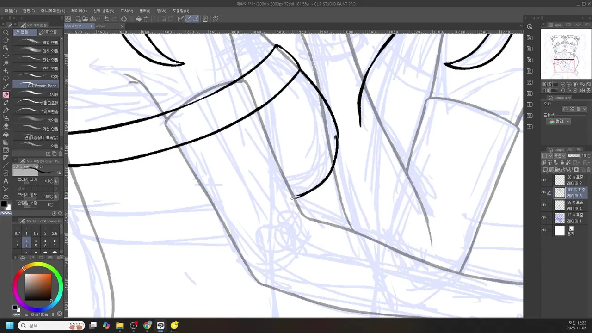Hide layer 레이어 2 eye icon

(x=543, y=180)
